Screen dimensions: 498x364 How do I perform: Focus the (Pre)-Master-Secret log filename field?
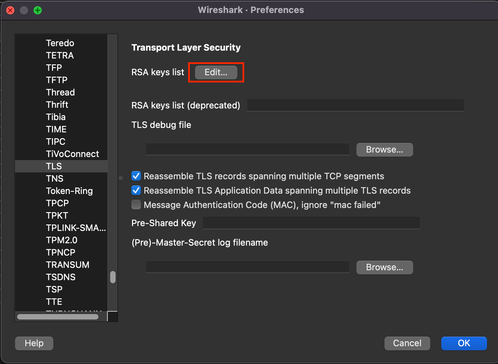click(x=248, y=267)
